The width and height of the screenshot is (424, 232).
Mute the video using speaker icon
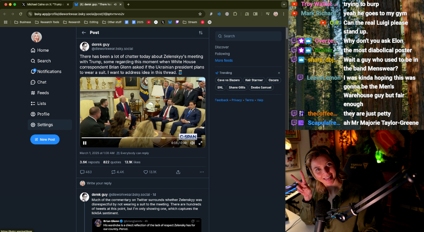[192, 143]
